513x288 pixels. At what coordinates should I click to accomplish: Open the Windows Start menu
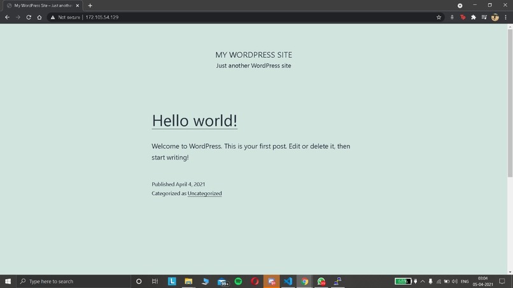(x=8, y=282)
